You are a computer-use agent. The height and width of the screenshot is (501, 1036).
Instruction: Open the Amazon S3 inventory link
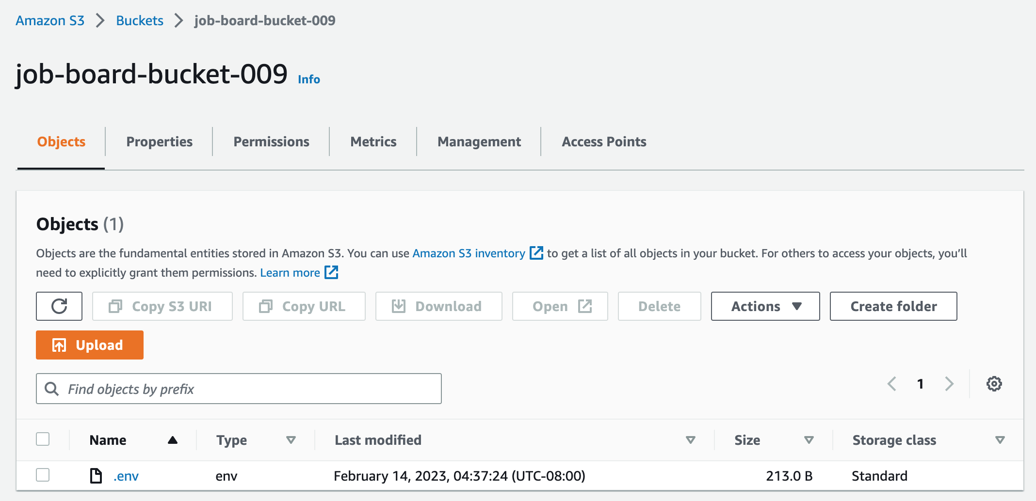pos(469,253)
